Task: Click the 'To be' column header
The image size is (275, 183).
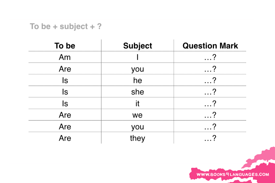Action: [x=65, y=46]
